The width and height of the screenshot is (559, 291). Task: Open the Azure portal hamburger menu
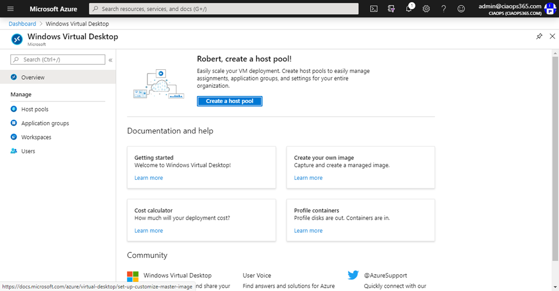pos(10,9)
